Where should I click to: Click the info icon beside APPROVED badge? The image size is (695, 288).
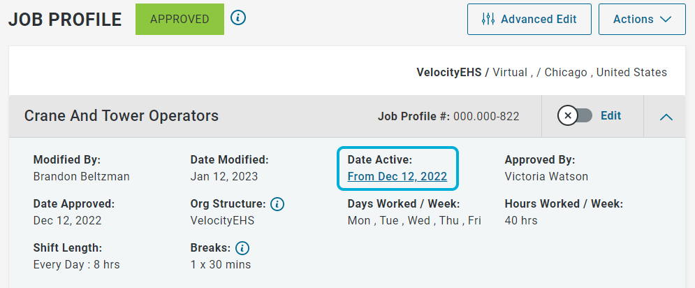(x=238, y=18)
